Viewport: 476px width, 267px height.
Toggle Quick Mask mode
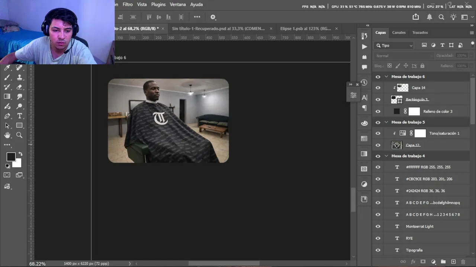(7, 175)
